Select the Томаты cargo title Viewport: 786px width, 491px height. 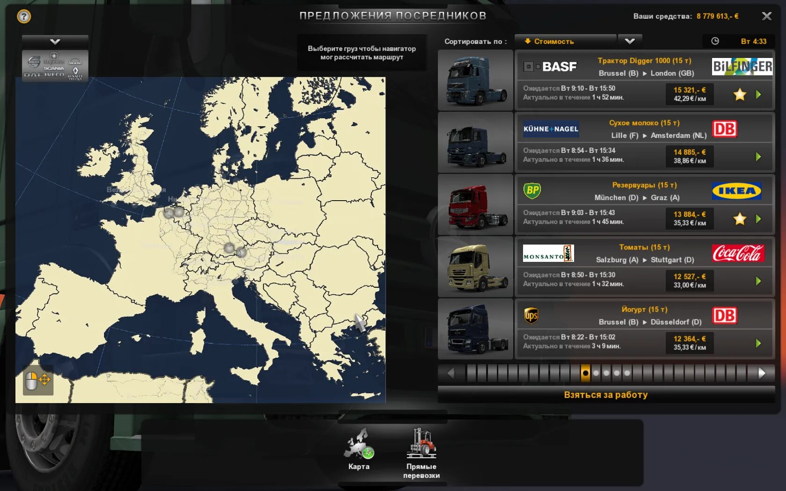click(644, 247)
